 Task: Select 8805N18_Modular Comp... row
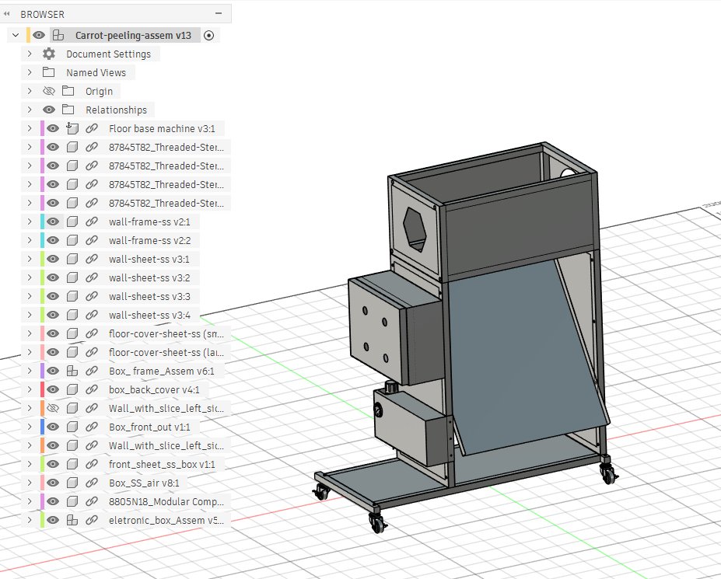tap(166, 501)
